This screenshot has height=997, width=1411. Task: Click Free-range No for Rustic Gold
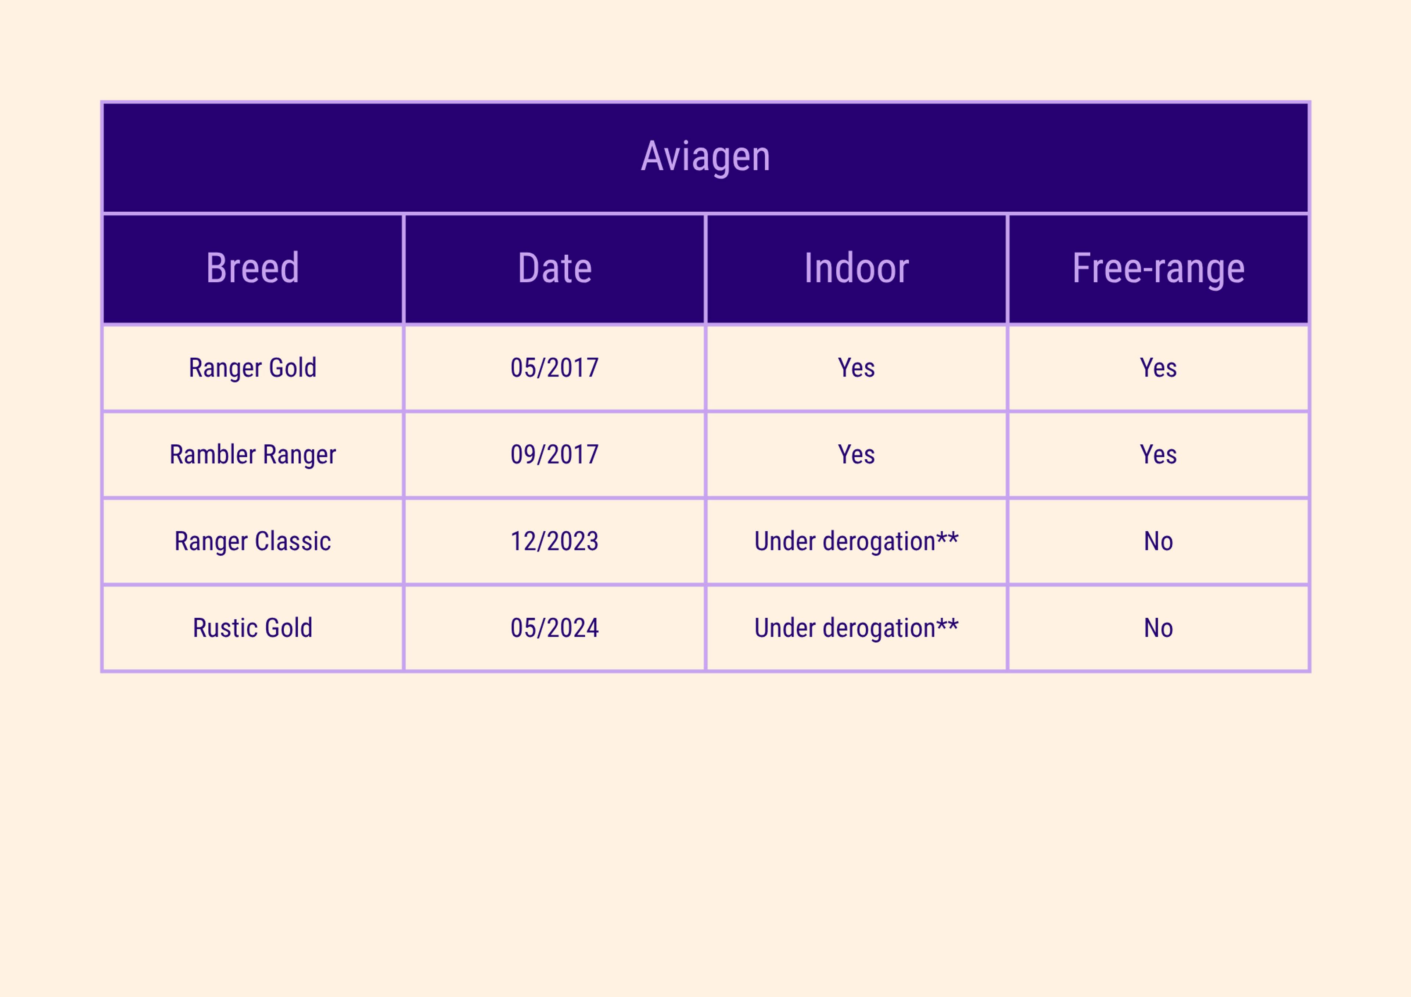click(1158, 628)
